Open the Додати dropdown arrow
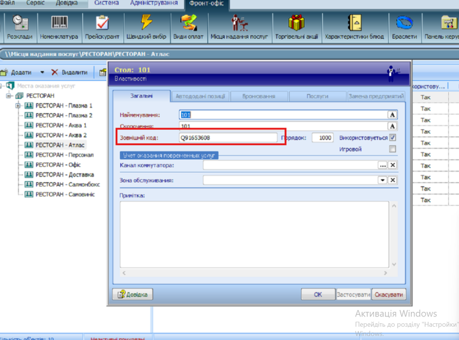The image size is (459, 340). [42, 72]
